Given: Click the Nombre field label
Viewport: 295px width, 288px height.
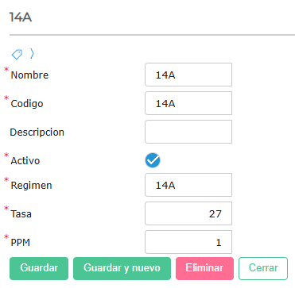Looking at the screenshot, I should (29, 75).
